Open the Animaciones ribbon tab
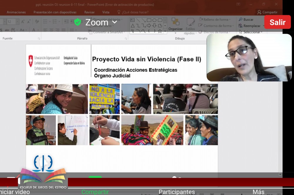The width and height of the screenshot is (294, 195). 16,12
